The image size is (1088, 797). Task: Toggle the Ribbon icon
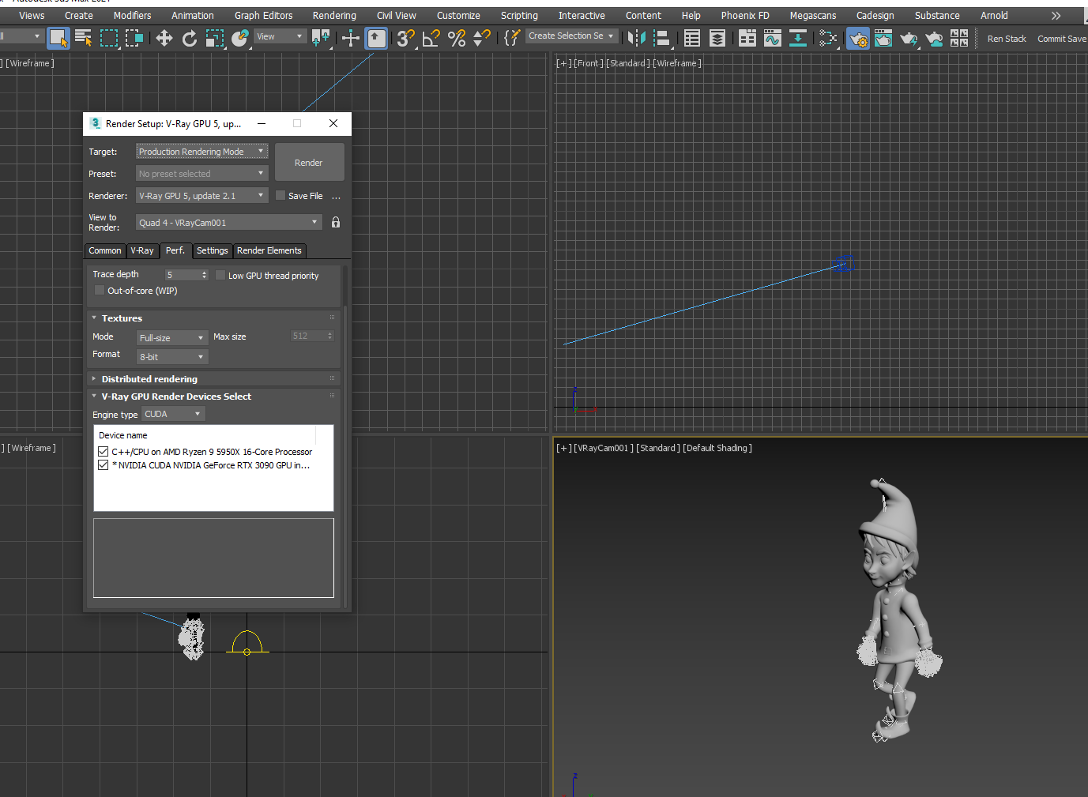[747, 38]
